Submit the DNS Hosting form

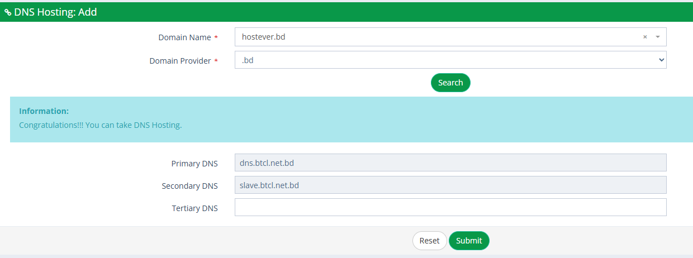(468, 241)
